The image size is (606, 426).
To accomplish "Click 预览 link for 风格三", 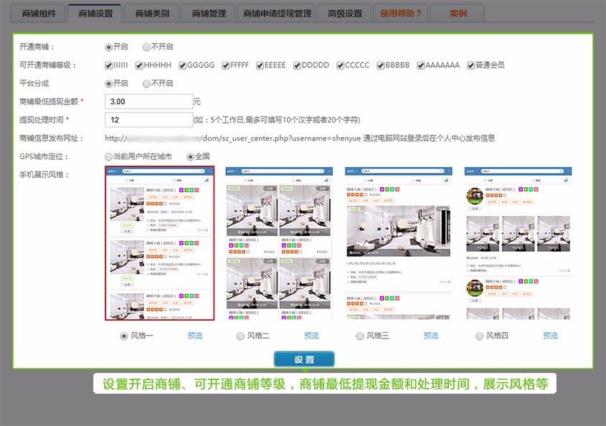I will pyautogui.click(x=430, y=336).
